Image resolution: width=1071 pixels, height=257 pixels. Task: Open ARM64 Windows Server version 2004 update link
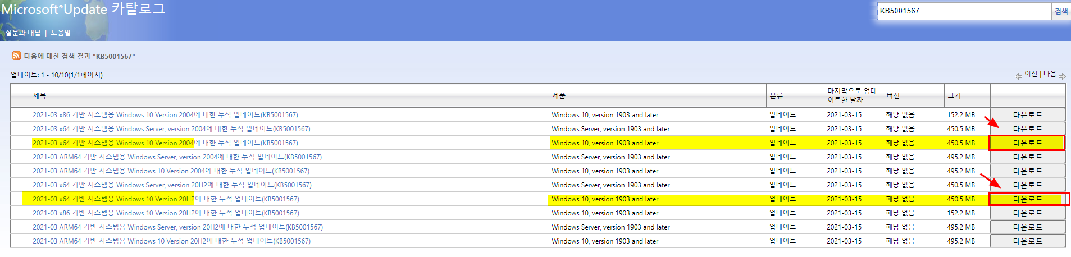(x=177, y=157)
